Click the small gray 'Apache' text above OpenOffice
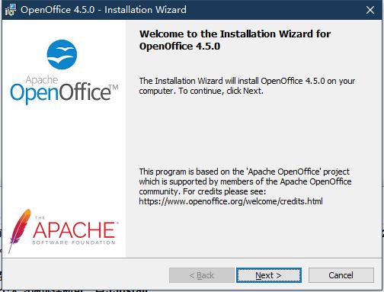The height and width of the screenshot is (292, 384). [42, 80]
